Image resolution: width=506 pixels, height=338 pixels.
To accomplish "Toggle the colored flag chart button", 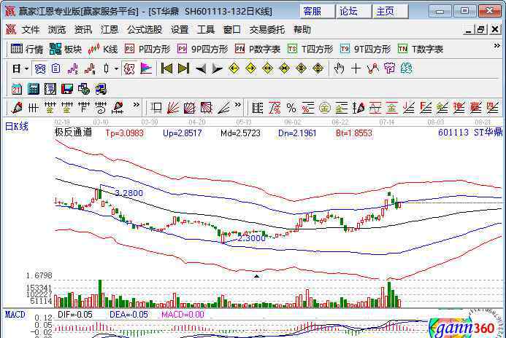I will (x=146, y=68).
